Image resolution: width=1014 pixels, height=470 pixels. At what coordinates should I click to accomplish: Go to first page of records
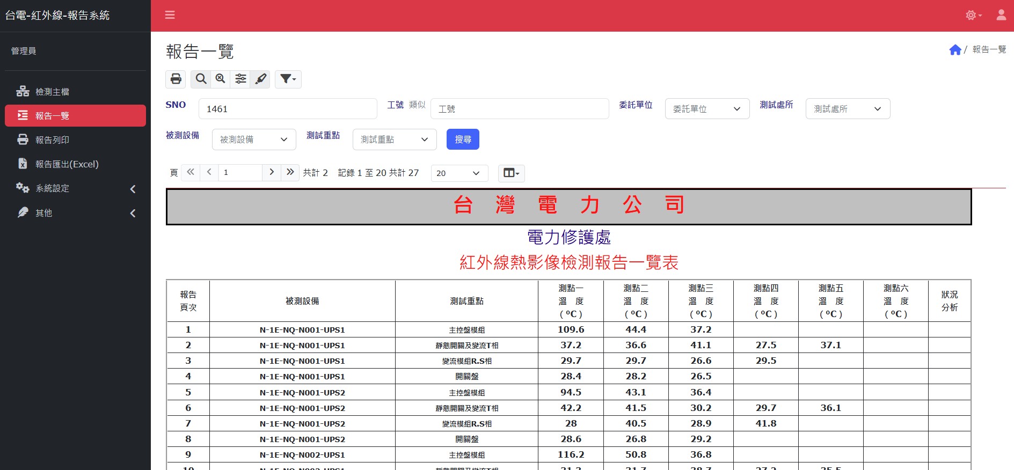[x=191, y=172]
